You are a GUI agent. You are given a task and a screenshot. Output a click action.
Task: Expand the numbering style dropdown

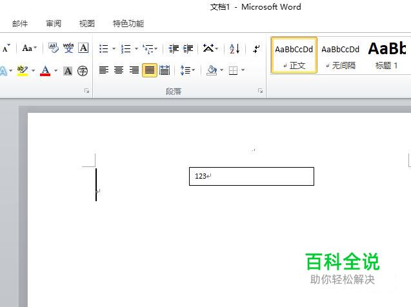(x=136, y=49)
